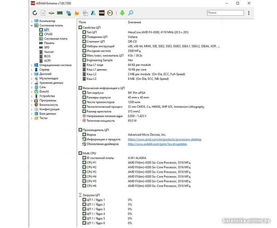Launch the system stability test flame icon

tap(77, 13)
